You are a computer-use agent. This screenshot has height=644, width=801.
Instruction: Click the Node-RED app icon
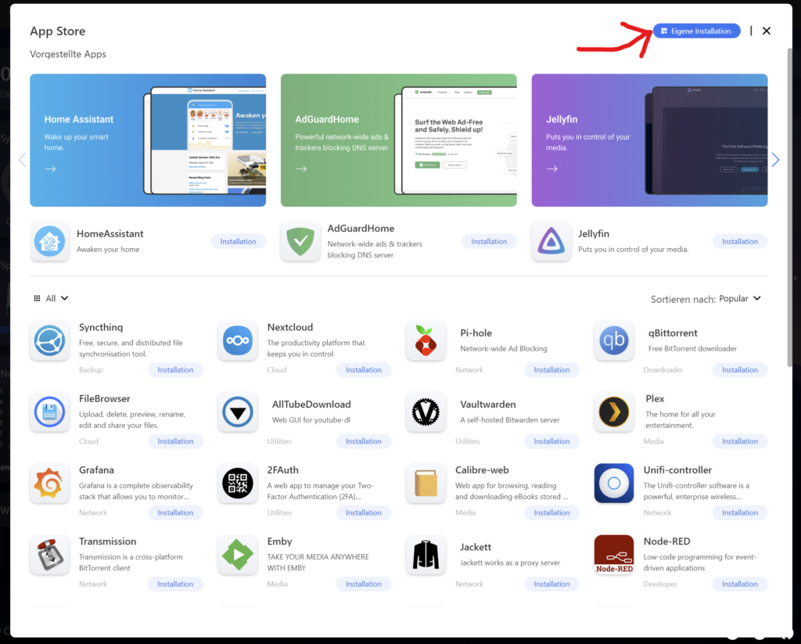click(x=613, y=555)
